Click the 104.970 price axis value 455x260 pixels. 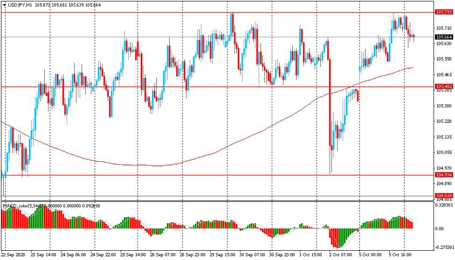pos(444,168)
